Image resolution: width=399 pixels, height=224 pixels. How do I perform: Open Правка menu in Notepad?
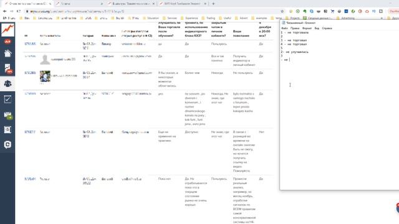click(x=295, y=28)
